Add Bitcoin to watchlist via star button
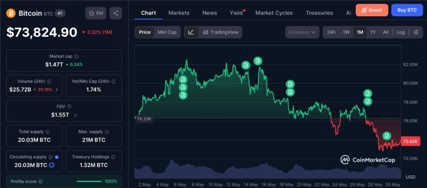The height and width of the screenshot is (188, 427). (96, 13)
